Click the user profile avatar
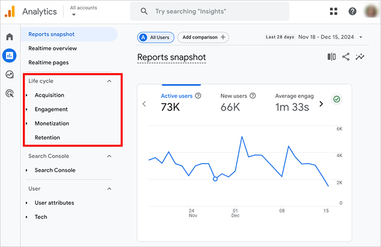The image size is (381, 247). coord(371,11)
